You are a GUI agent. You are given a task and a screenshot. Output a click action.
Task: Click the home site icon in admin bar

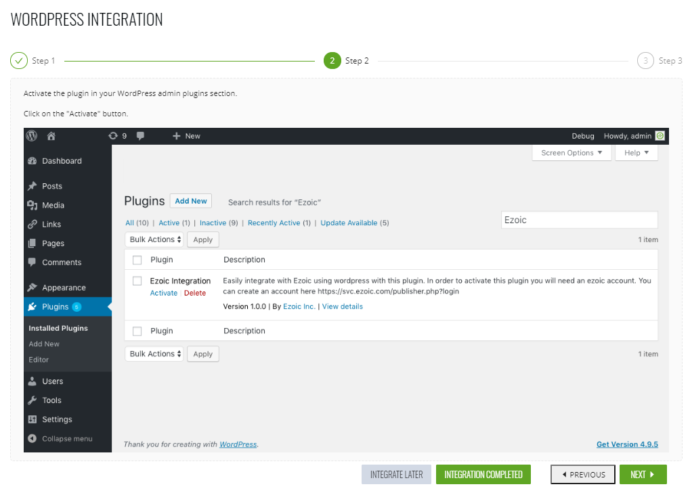pos(51,136)
